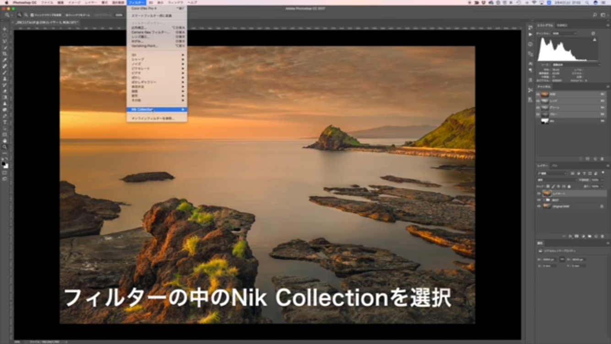This screenshot has width=611, height=344.
Task: Switch to the ヒストグラム tab
Action: [545, 25]
